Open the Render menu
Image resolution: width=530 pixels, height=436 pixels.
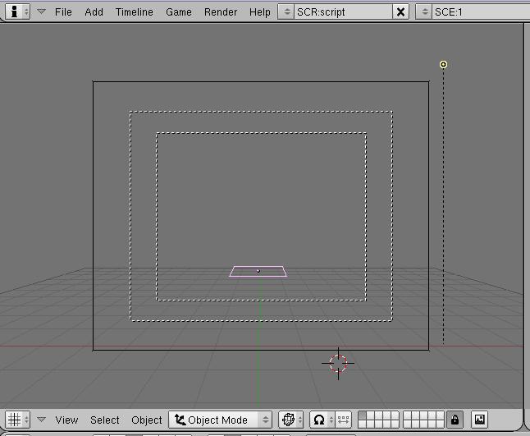coord(221,11)
